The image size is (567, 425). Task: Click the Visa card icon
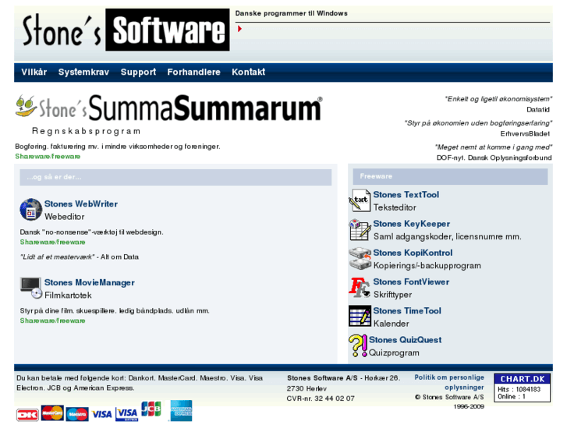point(101,414)
